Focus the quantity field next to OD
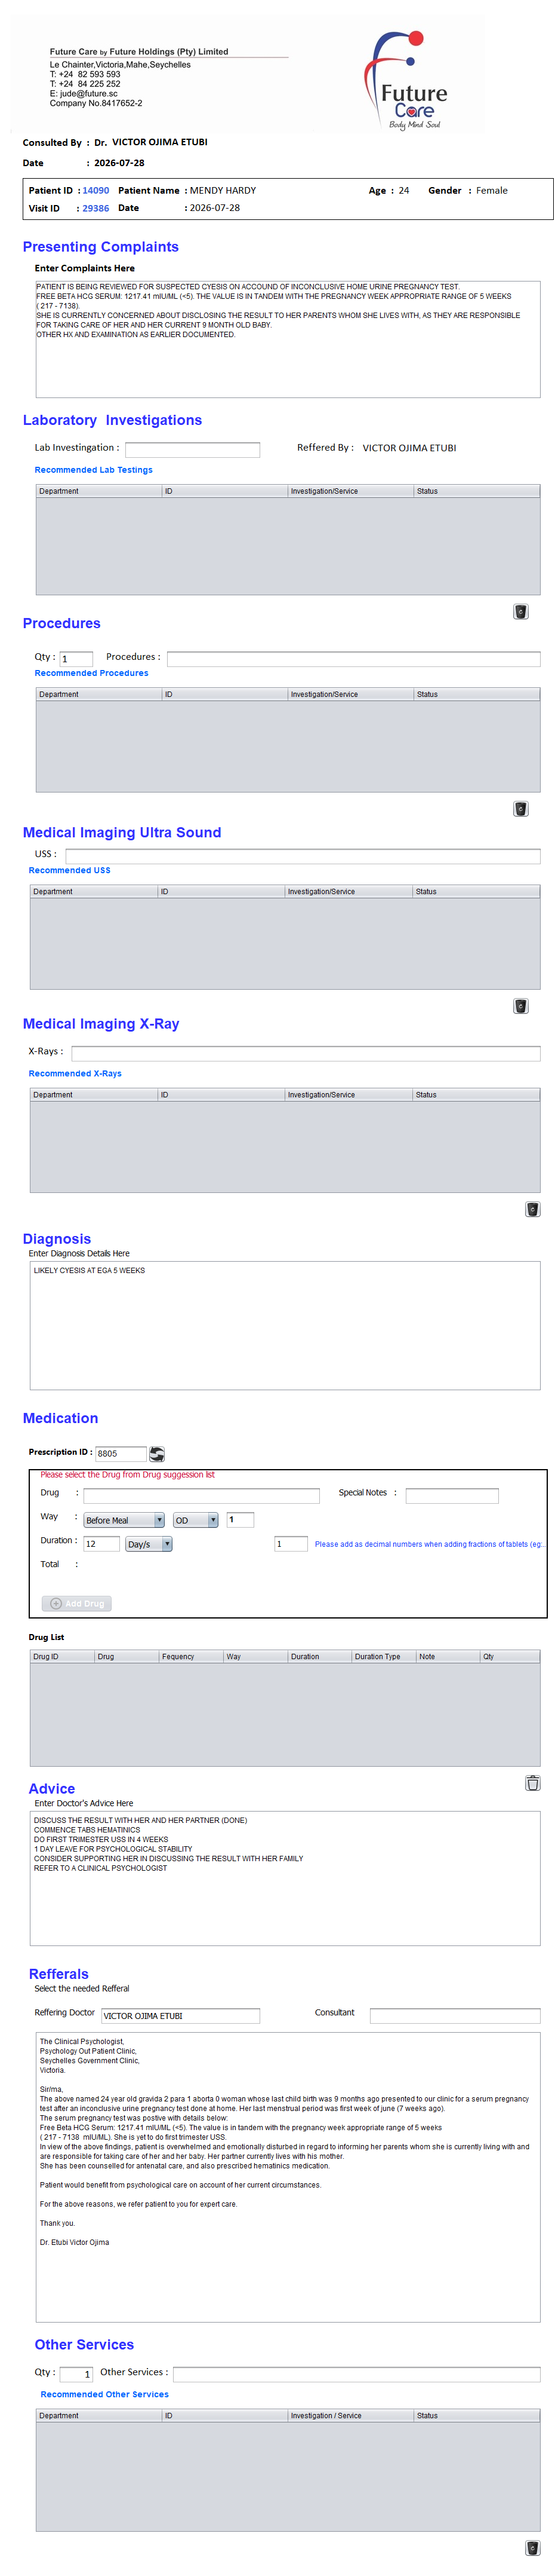The width and height of the screenshot is (555, 2576). tap(240, 1520)
